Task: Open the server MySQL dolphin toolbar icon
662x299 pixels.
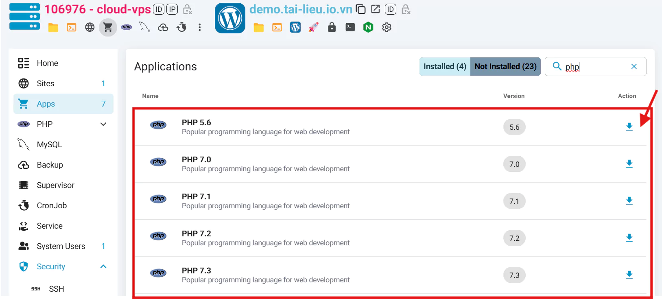Action: click(145, 27)
